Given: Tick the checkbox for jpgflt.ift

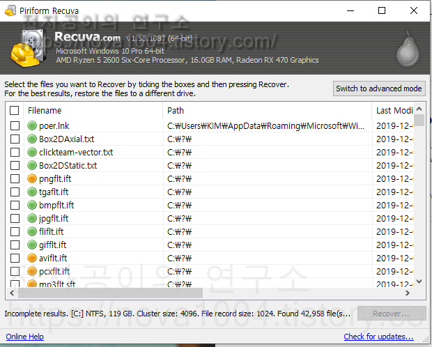Looking at the screenshot, I should click(x=15, y=218).
